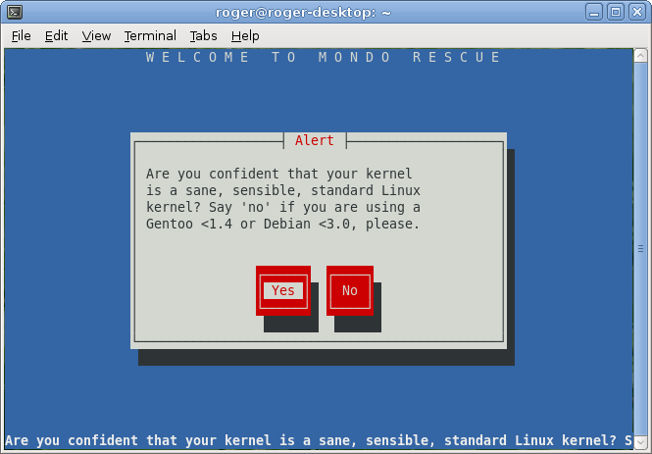This screenshot has width=652, height=454.
Task: Click the "kernel? Say 'no' if you are using a" line
Action: point(282,207)
